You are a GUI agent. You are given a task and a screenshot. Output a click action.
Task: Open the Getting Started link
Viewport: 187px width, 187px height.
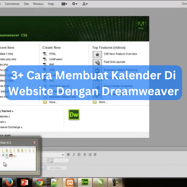[x=7, y=111]
